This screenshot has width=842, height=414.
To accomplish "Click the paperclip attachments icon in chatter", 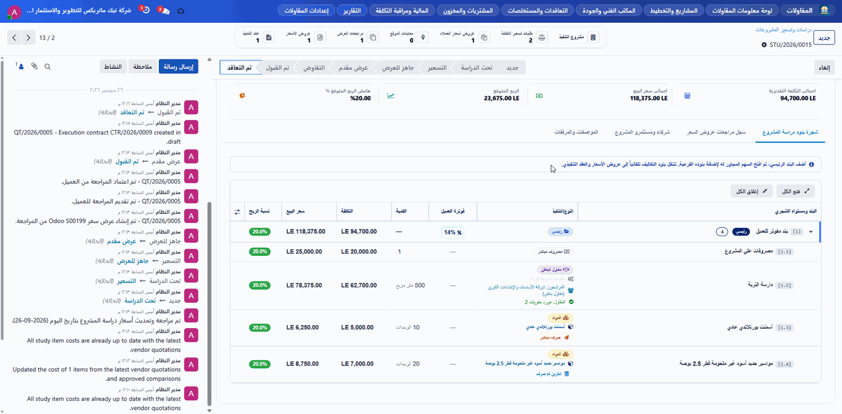I will (34, 67).
